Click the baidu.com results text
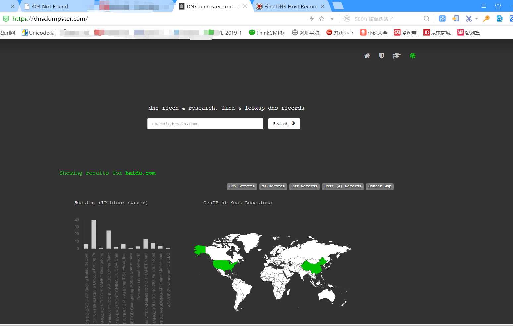 (x=140, y=173)
